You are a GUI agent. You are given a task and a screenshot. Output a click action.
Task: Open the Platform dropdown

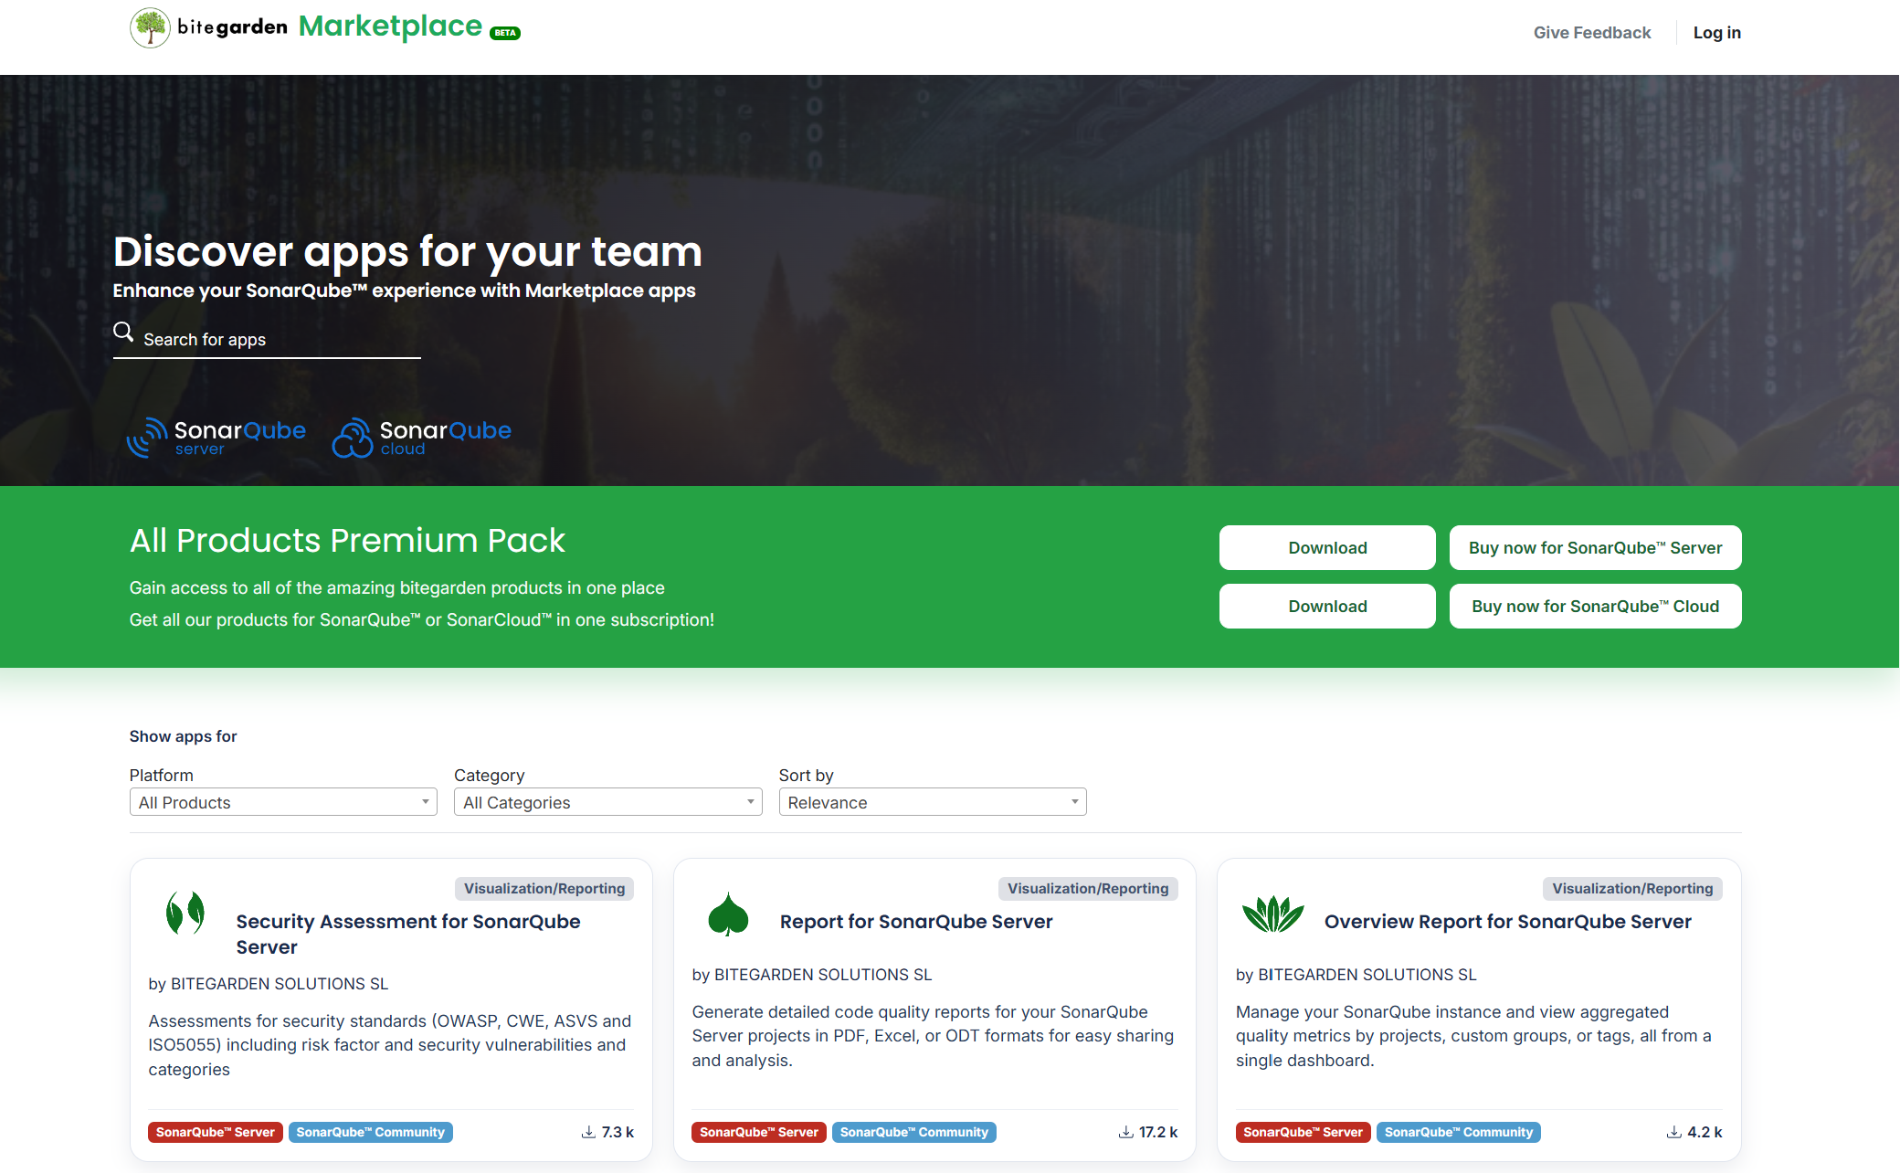283,802
